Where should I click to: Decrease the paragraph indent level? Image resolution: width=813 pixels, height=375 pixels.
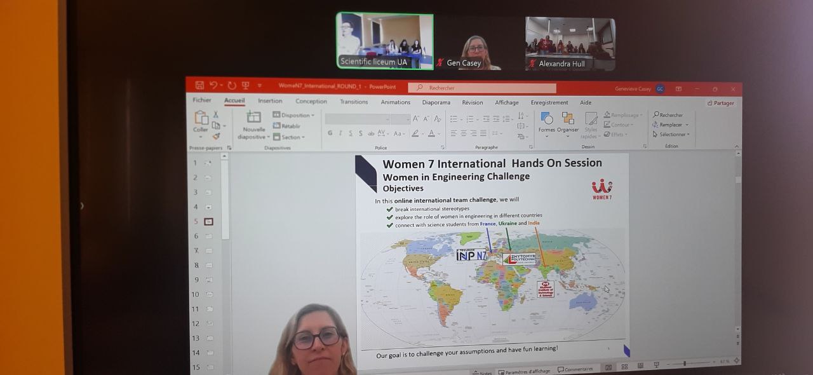pyautogui.click(x=486, y=119)
